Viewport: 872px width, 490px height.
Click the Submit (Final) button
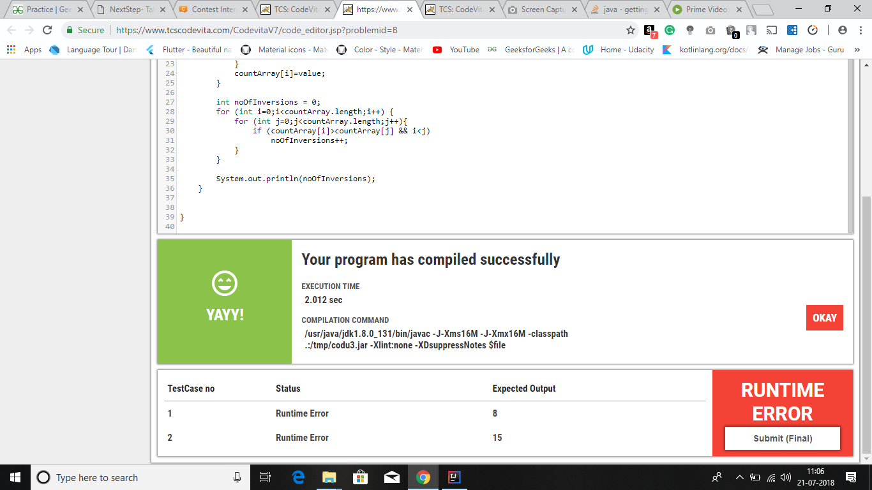(x=782, y=438)
